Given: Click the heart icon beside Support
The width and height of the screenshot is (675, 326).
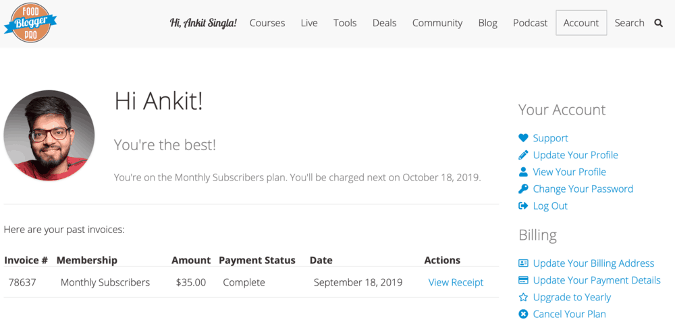Looking at the screenshot, I should pos(523,138).
